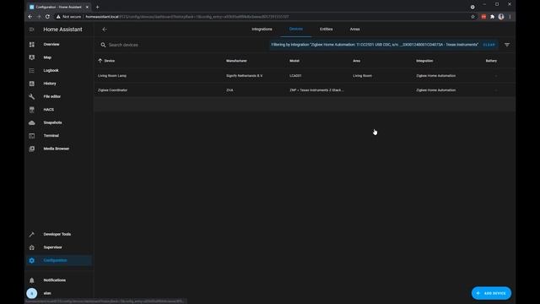Open the File editor wrench icon
540x304 pixels.
coord(32,96)
